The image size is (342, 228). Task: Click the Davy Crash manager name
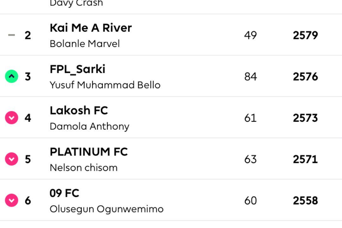[x=76, y=3]
